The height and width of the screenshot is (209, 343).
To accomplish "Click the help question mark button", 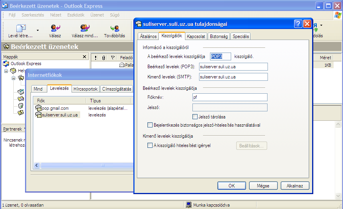I will (x=298, y=24).
